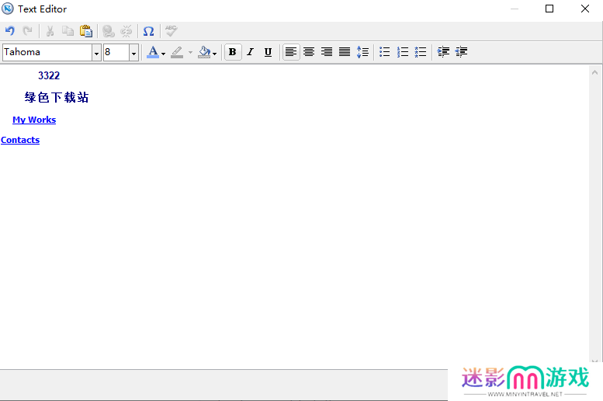
Task: Apply background fill bucket color
Action: tap(204, 51)
